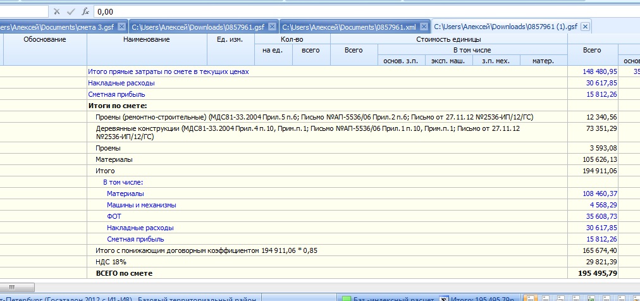The height and width of the screenshot is (301, 640).
Task: Click the В том числе header cell
Action: tap(472, 50)
